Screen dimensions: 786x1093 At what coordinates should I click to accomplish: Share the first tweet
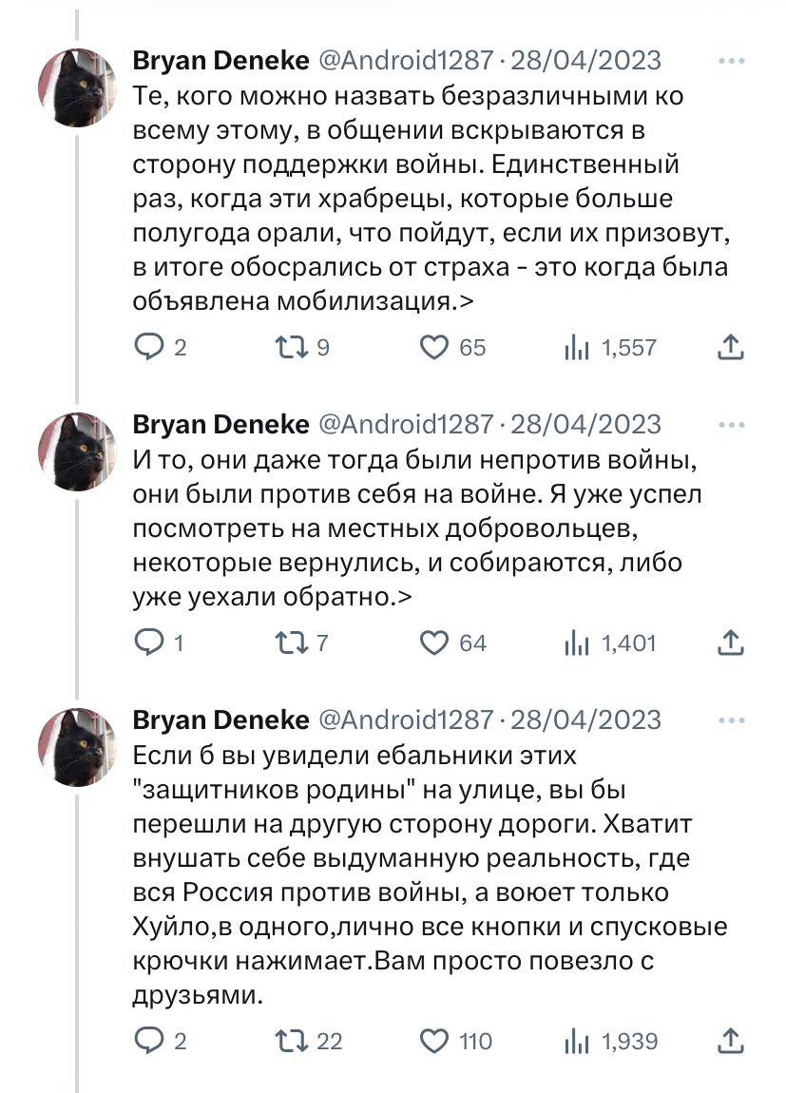[731, 347]
